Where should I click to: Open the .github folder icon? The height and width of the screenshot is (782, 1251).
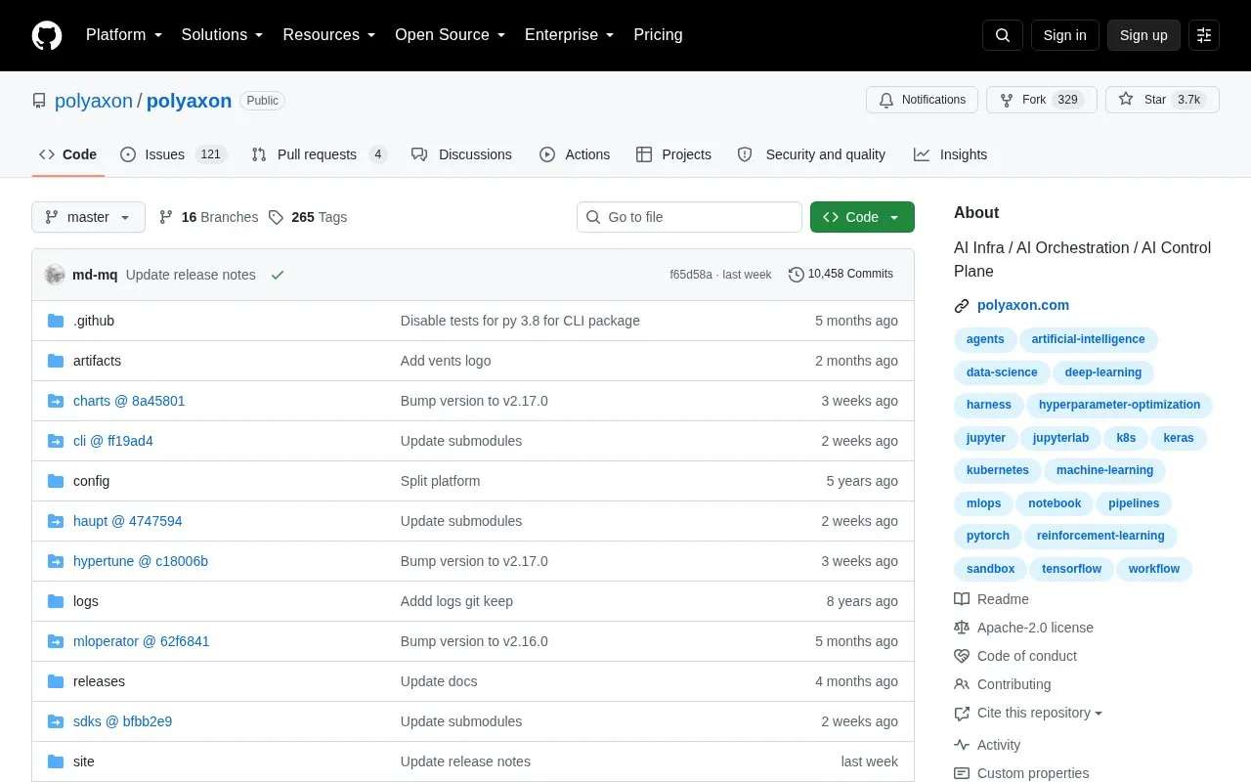(56, 321)
